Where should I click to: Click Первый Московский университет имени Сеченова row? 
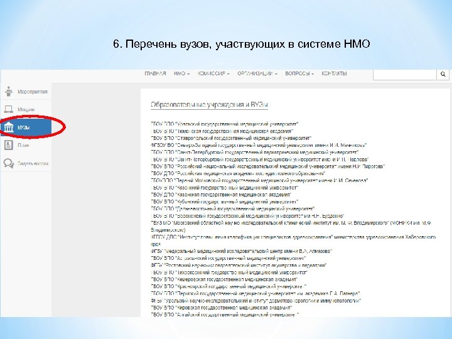tap(259, 180)
